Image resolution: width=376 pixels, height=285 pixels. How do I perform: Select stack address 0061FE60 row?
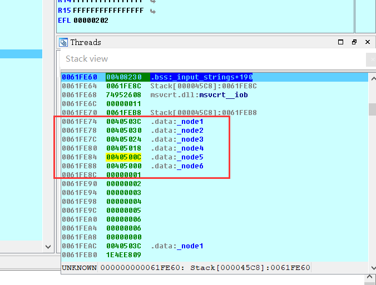click(214, 77)
